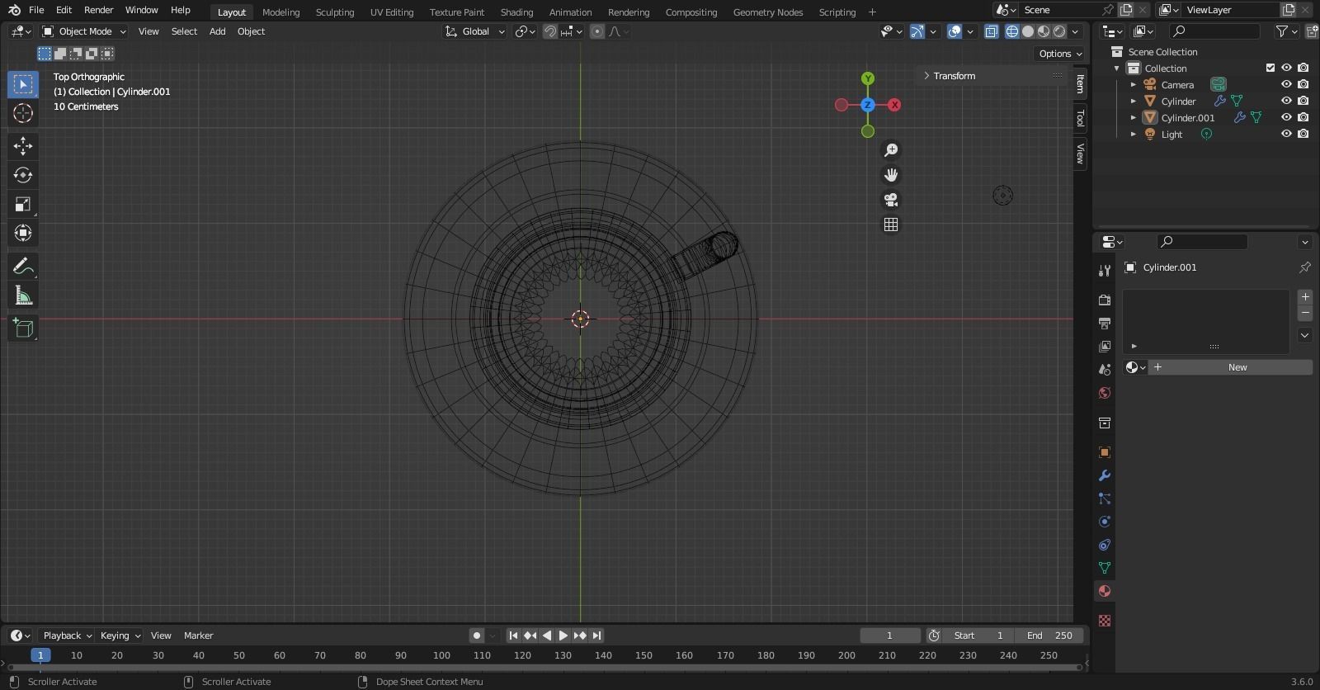1320x690 pixels.
Task: Expand the Camera item in the outliner
Action: (1134, 85)
